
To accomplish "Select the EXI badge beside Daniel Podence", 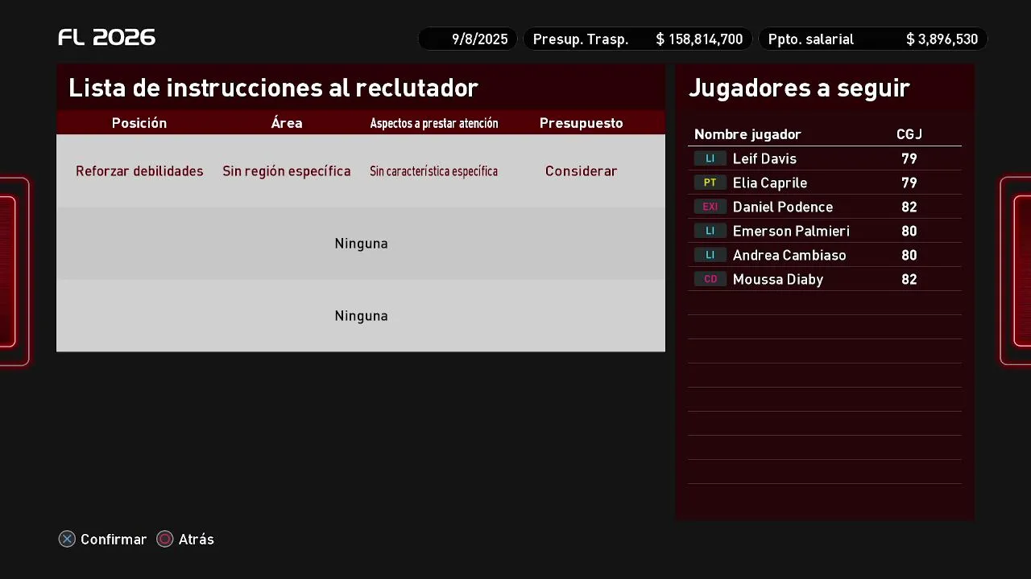I will click(710, 207).
